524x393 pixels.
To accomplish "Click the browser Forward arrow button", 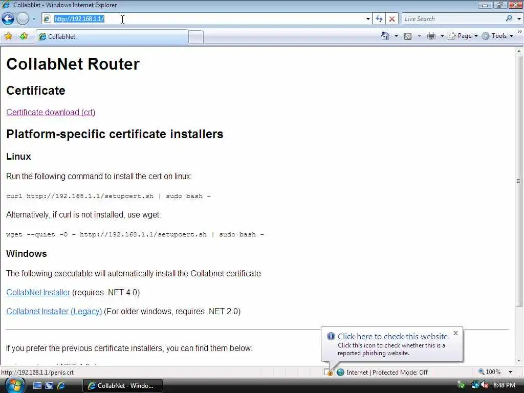I will (23, 19).
